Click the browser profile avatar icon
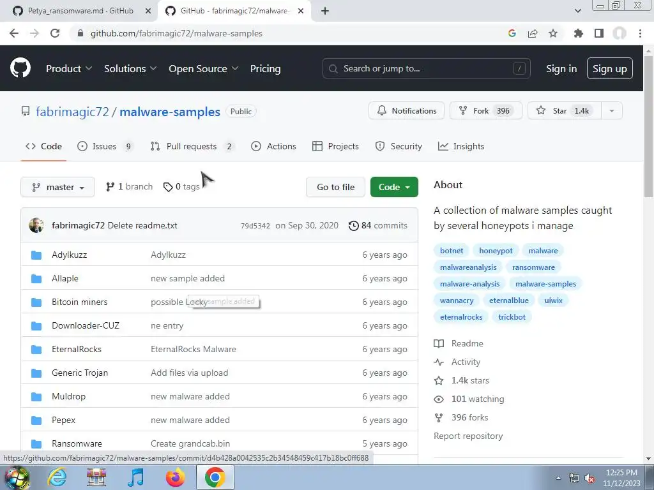The height and width of the screenshot is (490, 654). [620, 33]
